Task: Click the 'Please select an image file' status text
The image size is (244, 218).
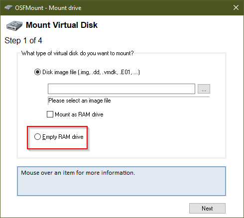Action: coord(80,101)
